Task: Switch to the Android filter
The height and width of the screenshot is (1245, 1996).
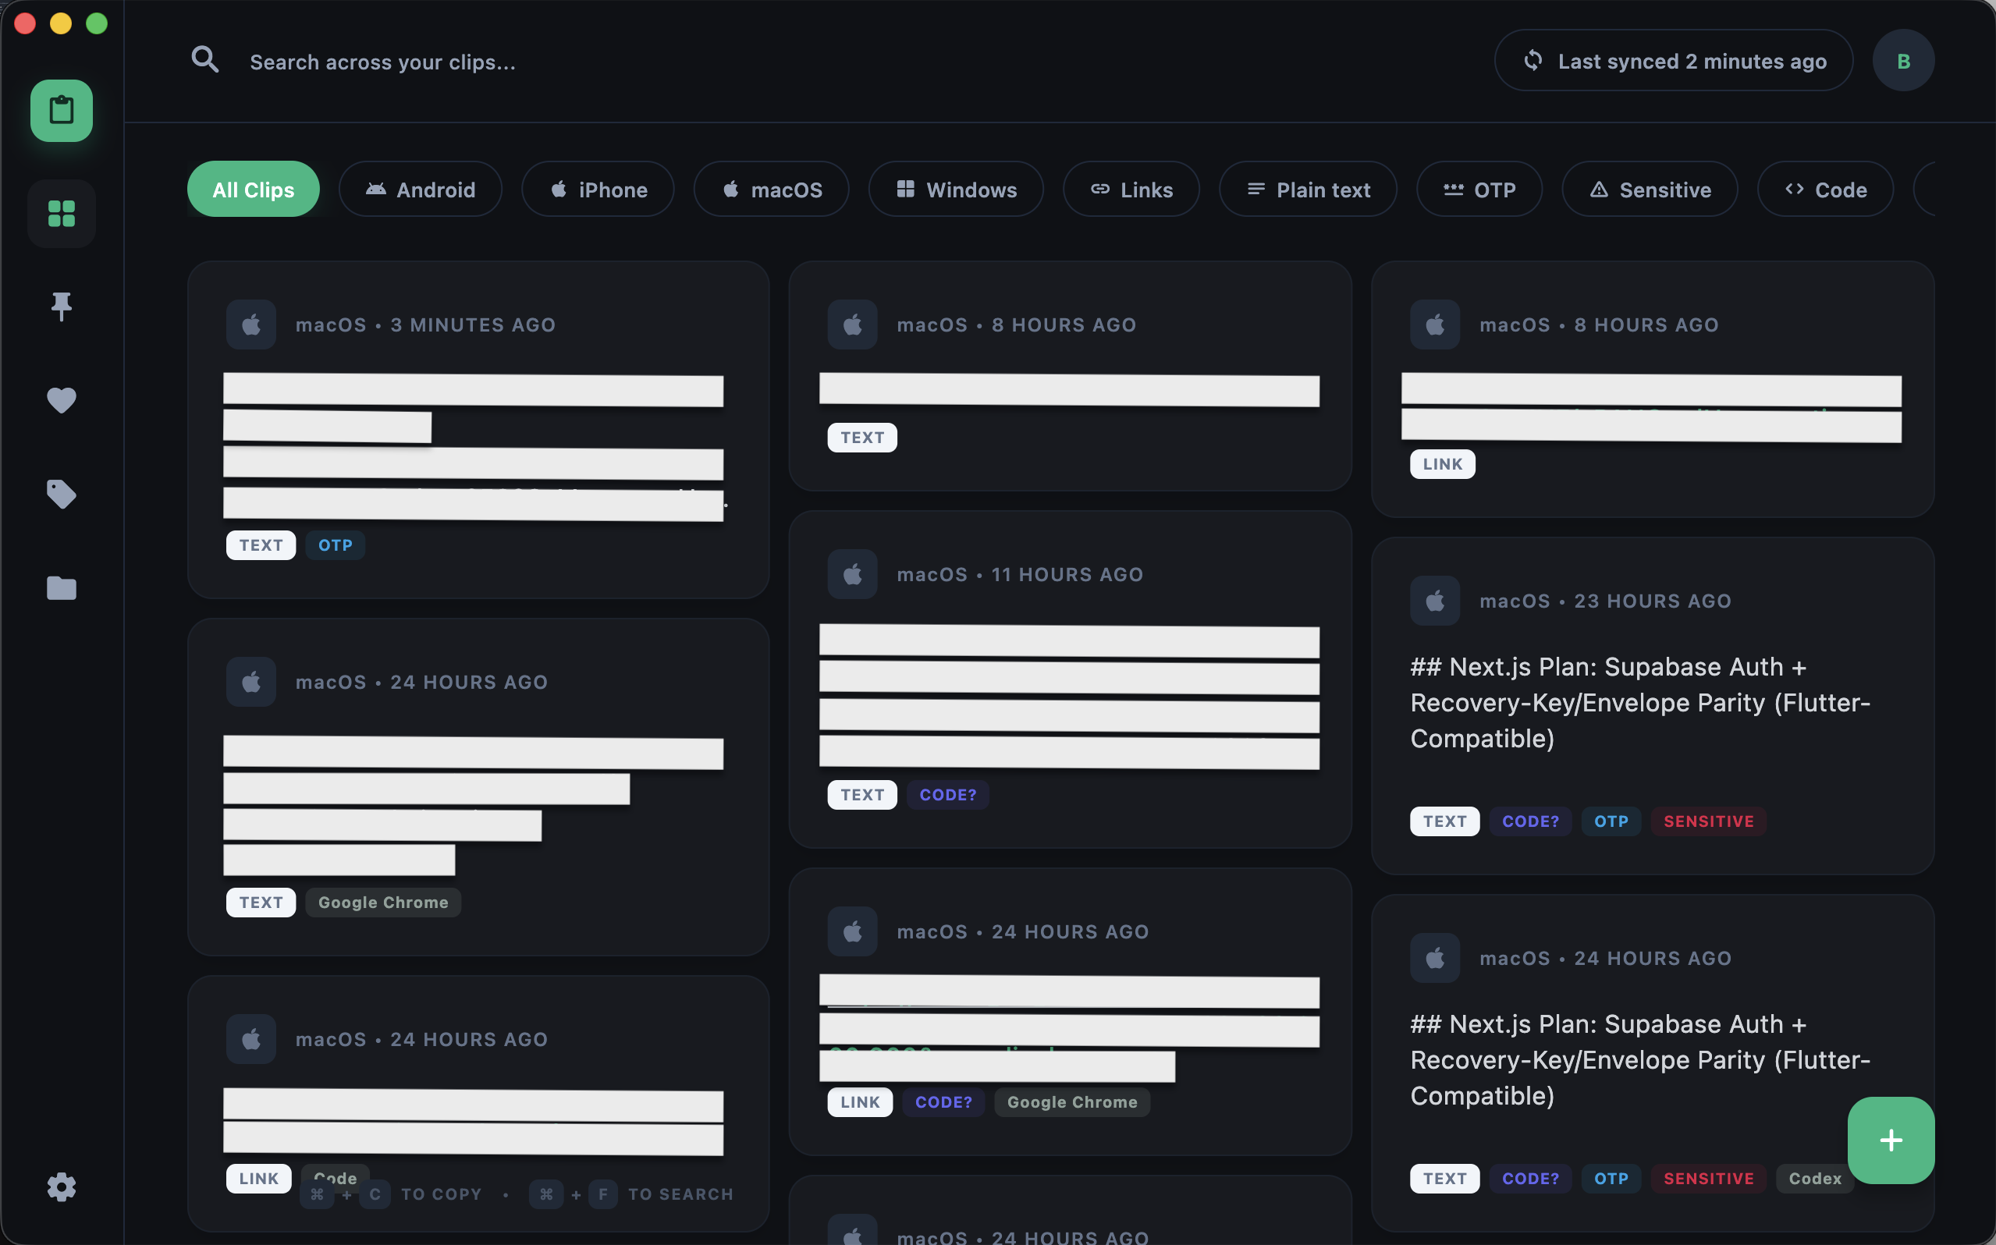Action: [x=420, y=189]
